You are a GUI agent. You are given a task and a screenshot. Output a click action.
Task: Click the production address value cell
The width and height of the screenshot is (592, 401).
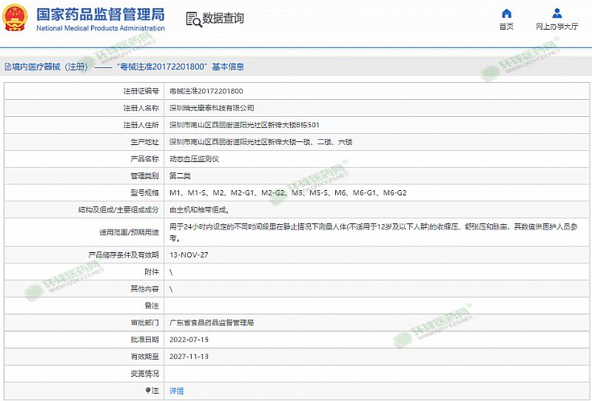coord(260,141)
